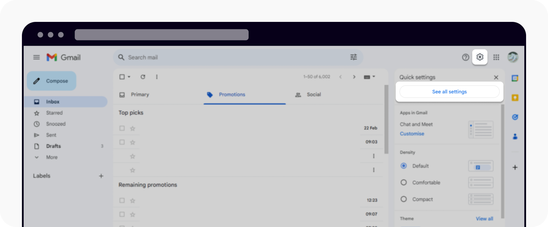Open the Sent folder

pyautogui.click(x=51, y=135)
